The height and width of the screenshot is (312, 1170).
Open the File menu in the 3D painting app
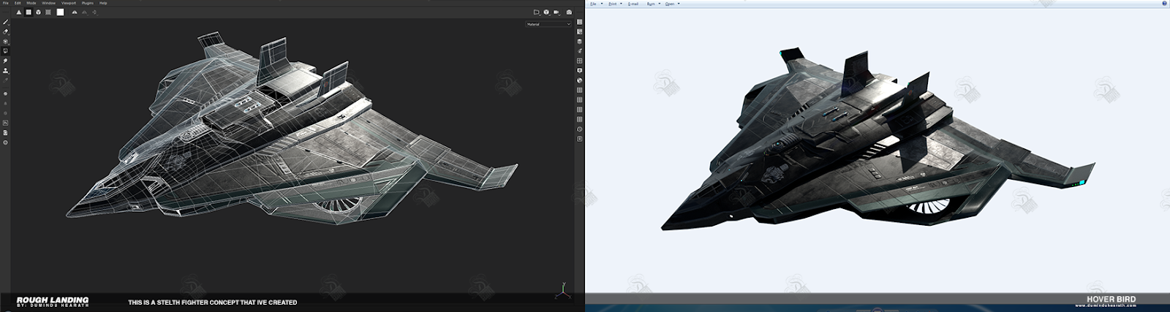click(6, 3)
